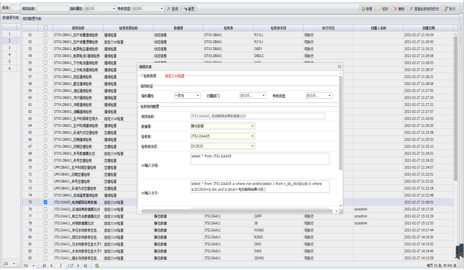Click the 执行 execute button
The width and height of the screenshot is (464, 270).
click(450, 9)
